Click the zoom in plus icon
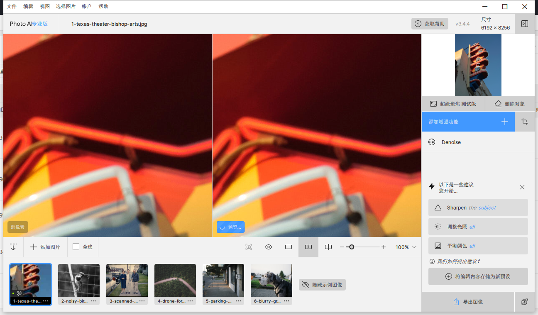 (384, 247)
